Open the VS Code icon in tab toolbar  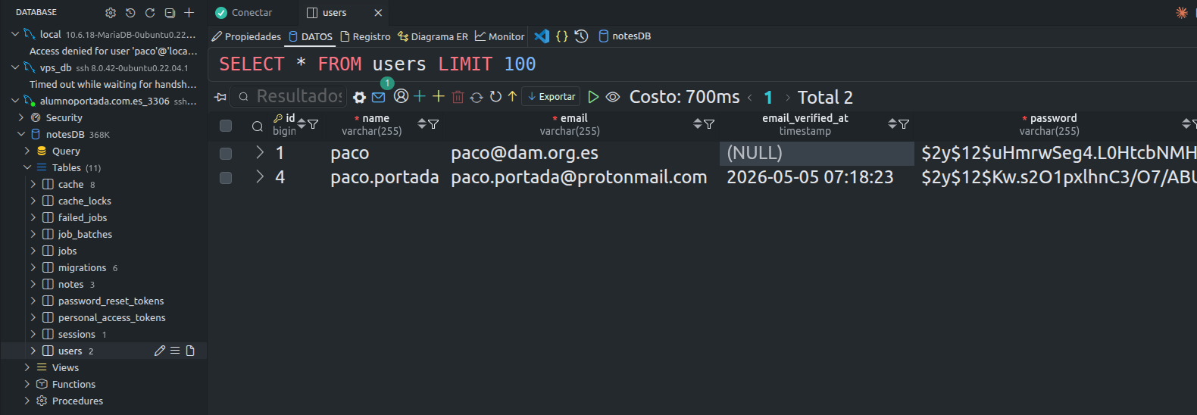[x=541, y=36]
